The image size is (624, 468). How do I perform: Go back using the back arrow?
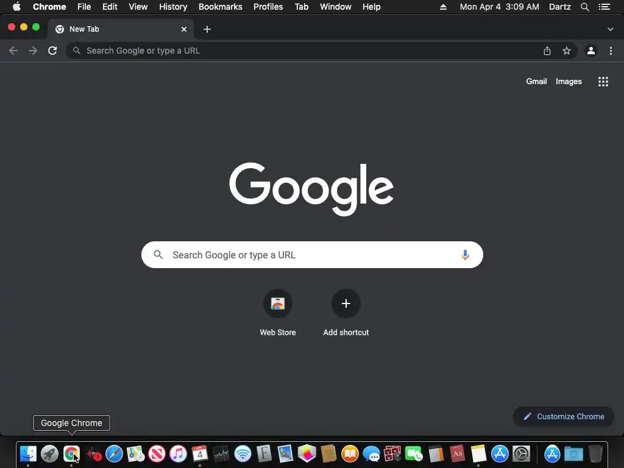click(13, 51)
